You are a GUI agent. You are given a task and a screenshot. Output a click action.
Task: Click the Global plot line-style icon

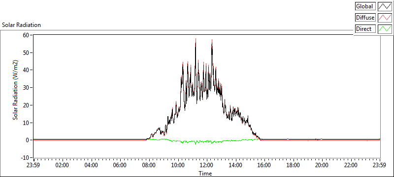[385, 6]
